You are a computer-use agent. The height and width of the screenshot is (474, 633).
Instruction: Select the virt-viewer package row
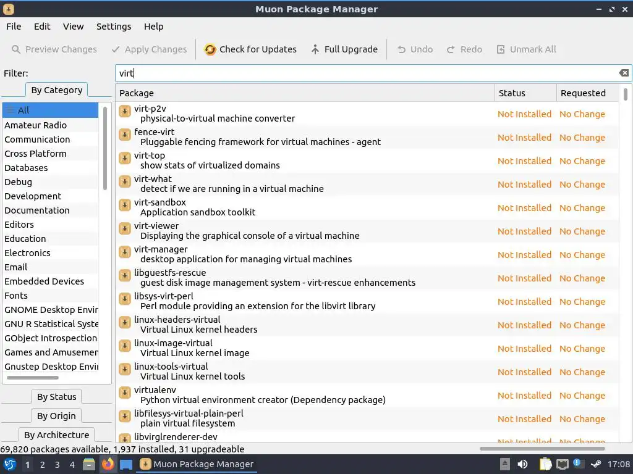point(367,231)
